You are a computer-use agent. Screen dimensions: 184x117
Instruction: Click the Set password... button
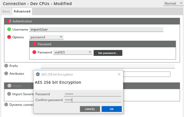tap(108, 53)
